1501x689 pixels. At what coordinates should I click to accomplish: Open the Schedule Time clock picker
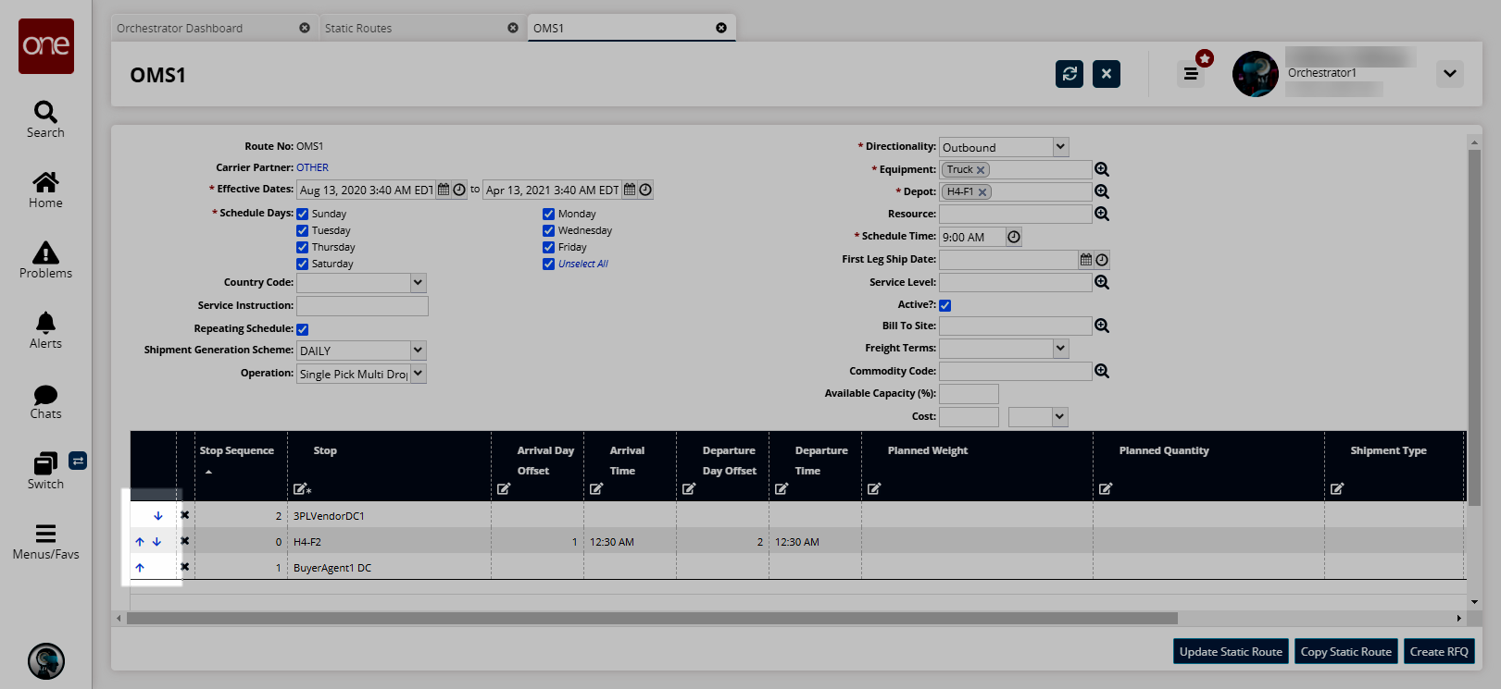coord(1014,237)
